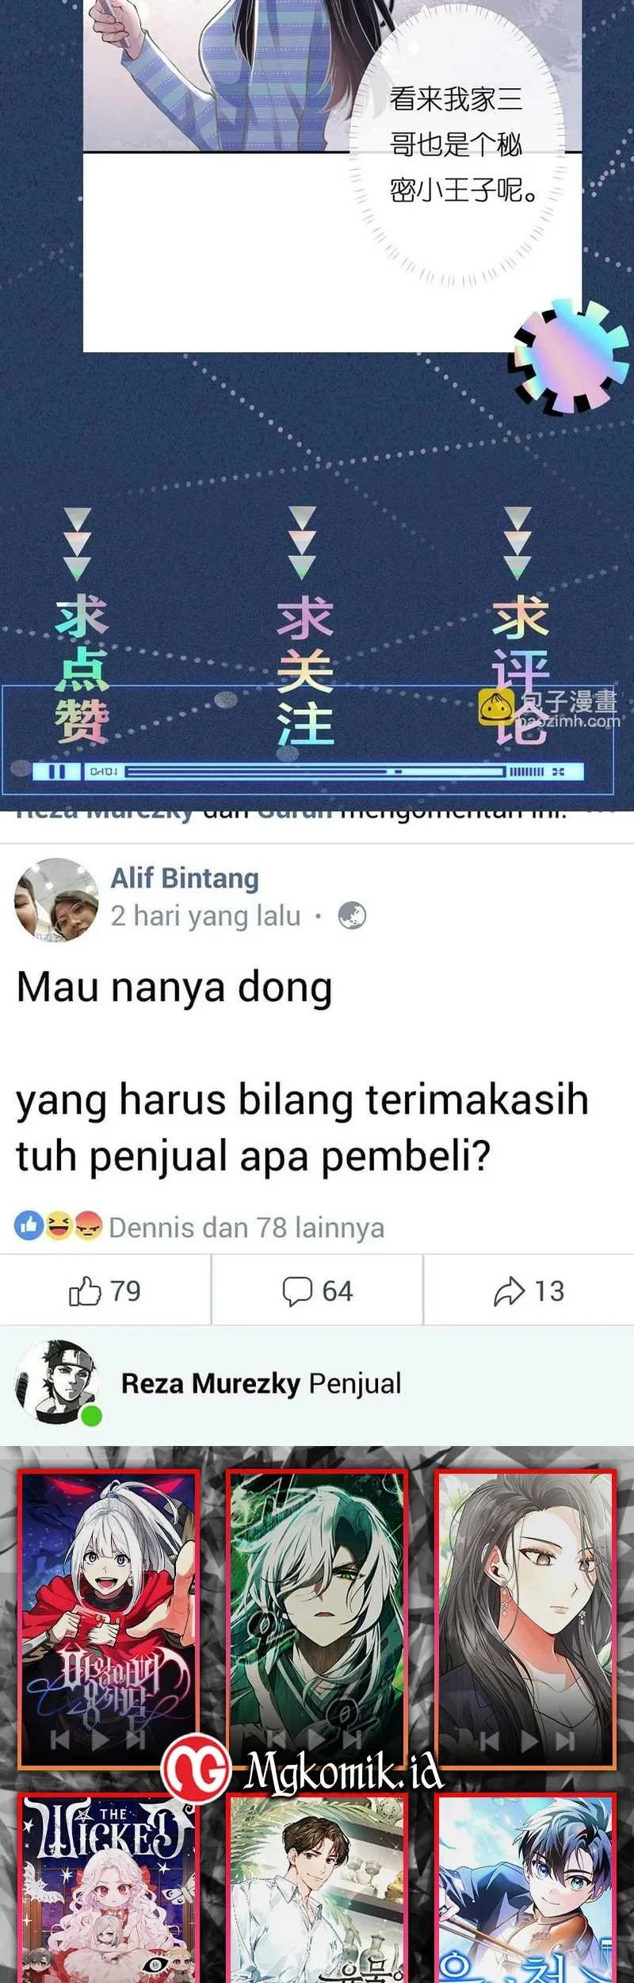
Task: Click the yellow Baozimh mascot icon
Action: pos(496,708)
